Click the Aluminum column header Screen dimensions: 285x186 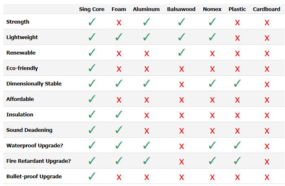tap(146, 9)
